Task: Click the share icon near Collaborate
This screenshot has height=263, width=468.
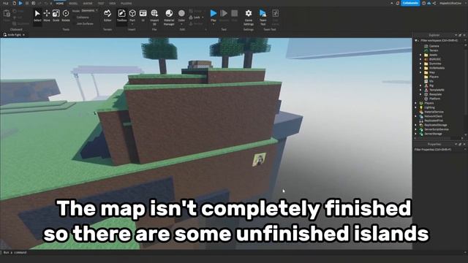Action: pos(434,3)
